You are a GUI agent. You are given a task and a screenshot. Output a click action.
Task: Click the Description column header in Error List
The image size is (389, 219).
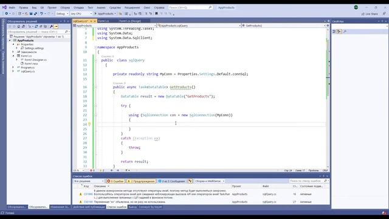[x=102, y=186]
